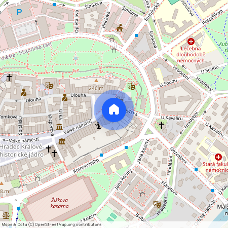The height and width of the screenshot is (228, 228).
Task: Click the blue home location marker
Action: coord(114,110)
